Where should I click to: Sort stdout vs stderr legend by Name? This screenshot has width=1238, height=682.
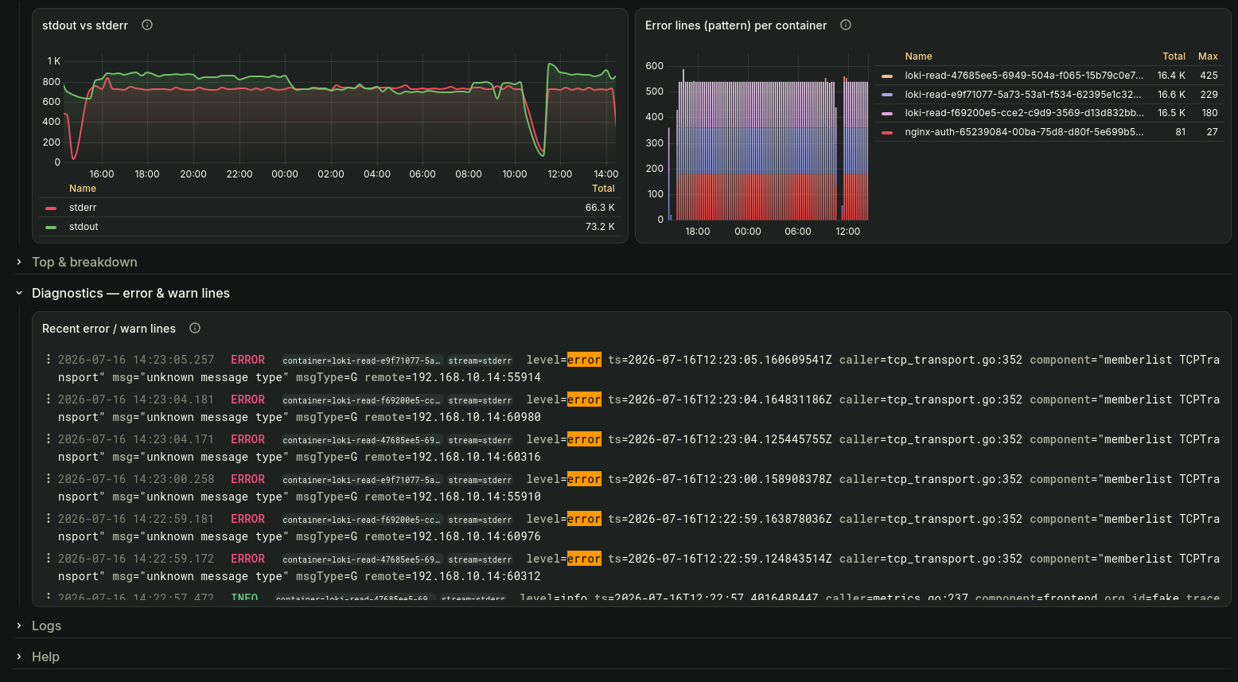tap(83, 189)
